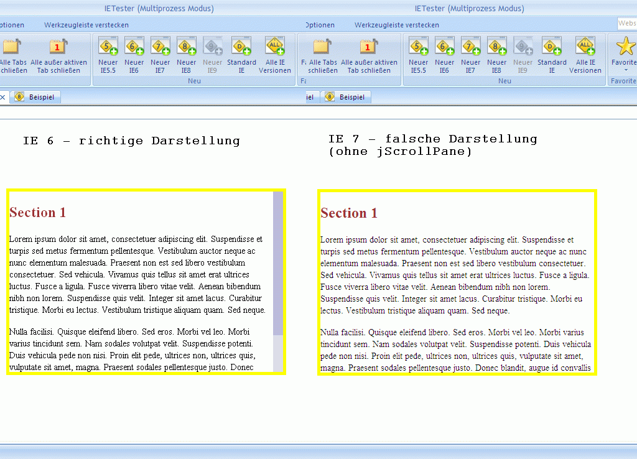The image size is (637, 459).
Task: Open the partially visible Optionen menu, left window
Action: (x=12, y=25)
